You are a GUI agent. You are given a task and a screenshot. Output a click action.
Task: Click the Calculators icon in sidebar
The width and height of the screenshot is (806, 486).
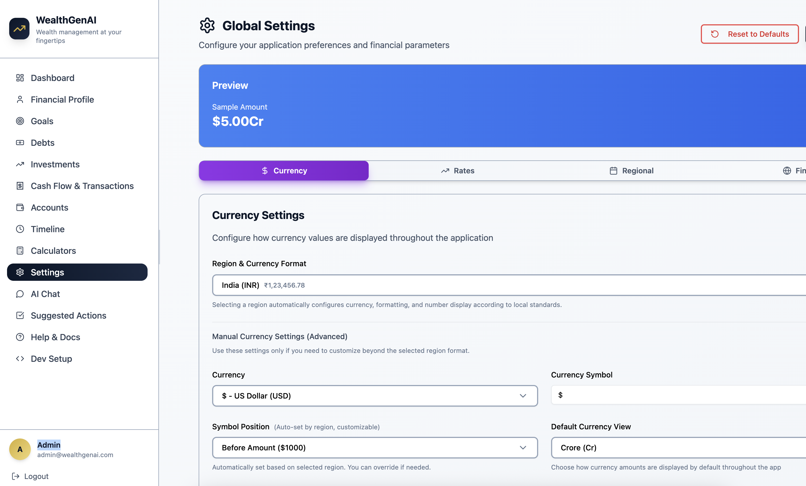tap(20, 251)
